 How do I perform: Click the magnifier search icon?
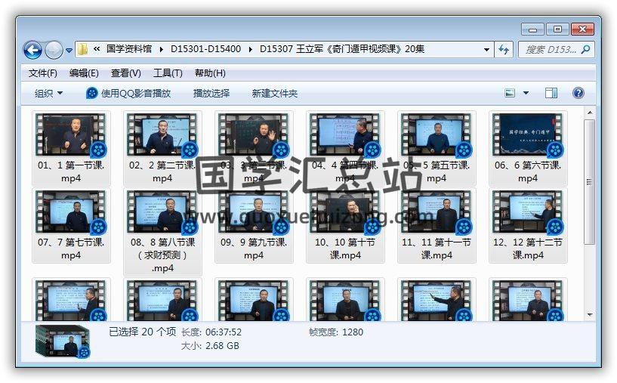pyautogui.click(x=586, y=50)
